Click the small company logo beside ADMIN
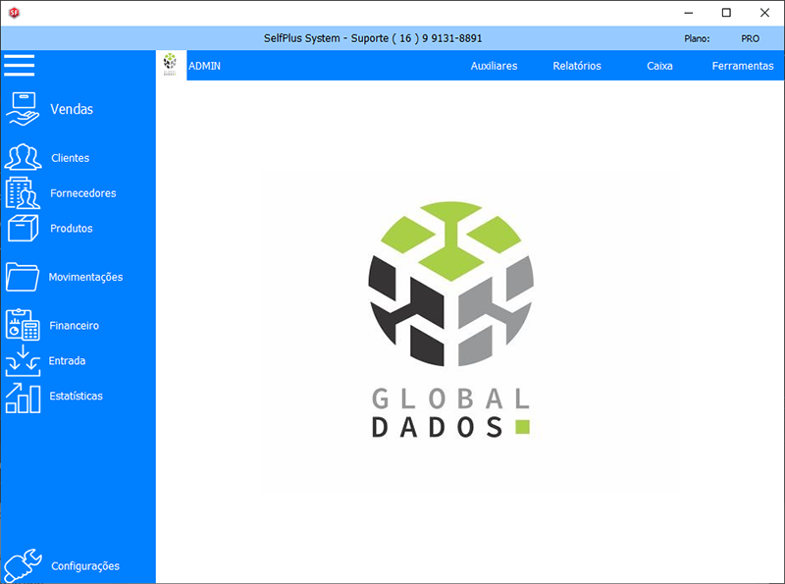 [170, 65]
